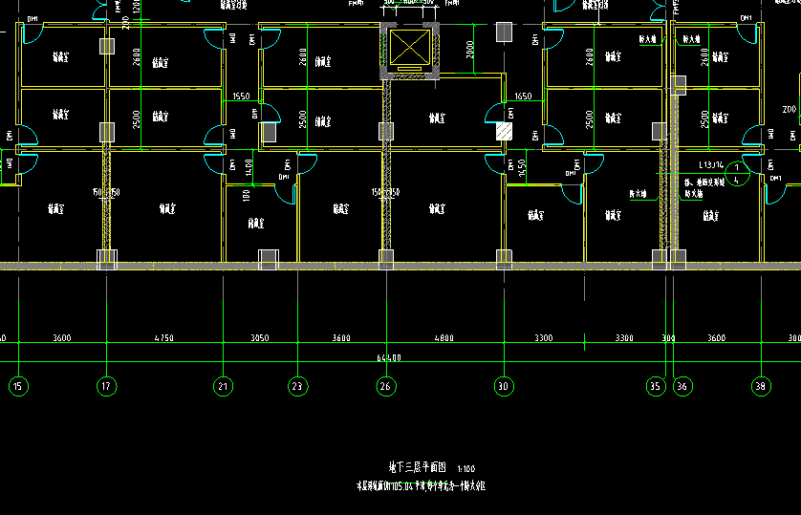Select the 4750 dimension text
Viewport: 801px width, 515px height.
tap(164, 338)
